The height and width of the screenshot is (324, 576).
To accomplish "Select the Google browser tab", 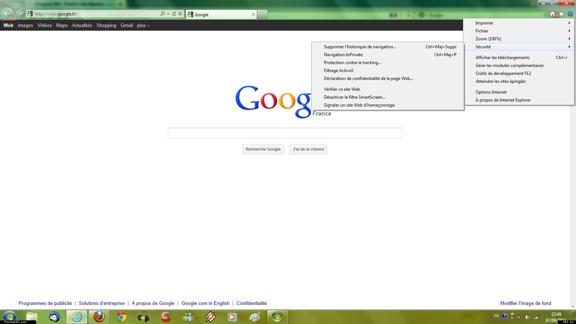I will (221, 14).
